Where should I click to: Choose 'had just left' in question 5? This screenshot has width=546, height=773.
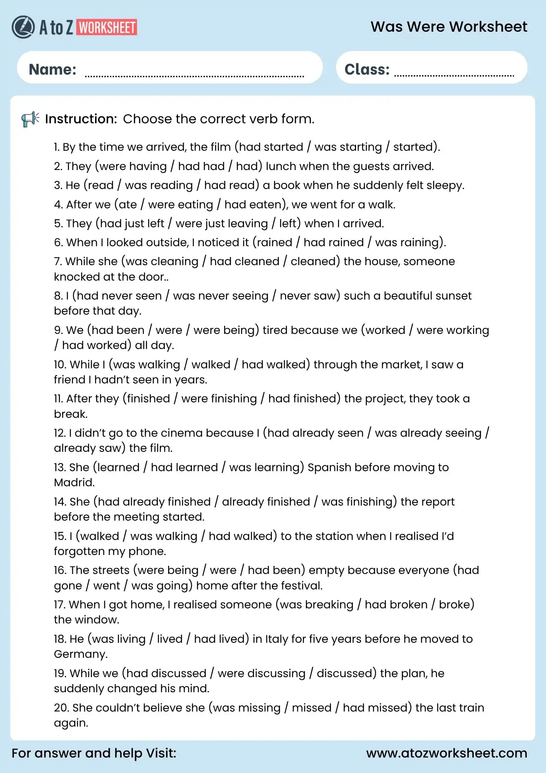pyautogui.click(x=132, y=223)
